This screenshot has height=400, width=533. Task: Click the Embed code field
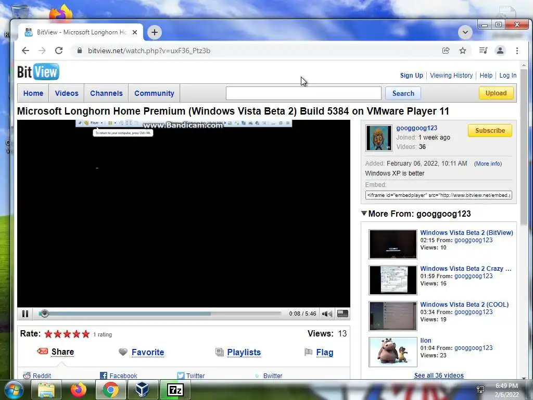click(438, 195)
